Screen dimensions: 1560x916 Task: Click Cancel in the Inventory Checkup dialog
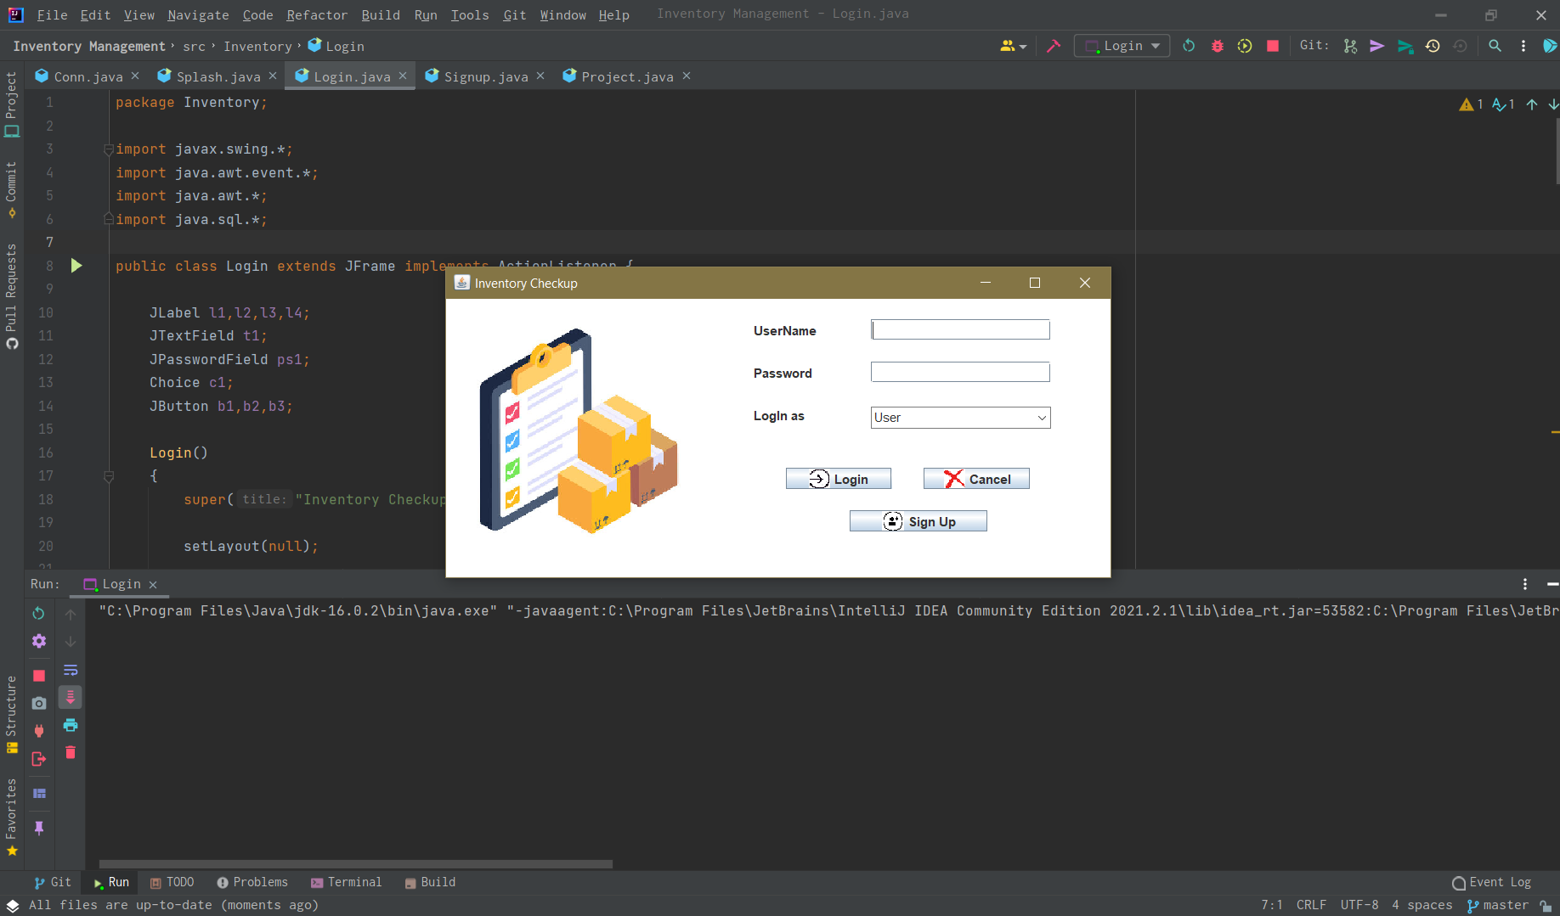[x=975, y=478]
